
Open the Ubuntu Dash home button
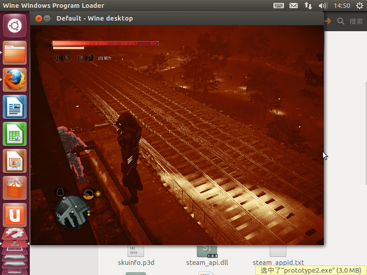coord(15,25)
